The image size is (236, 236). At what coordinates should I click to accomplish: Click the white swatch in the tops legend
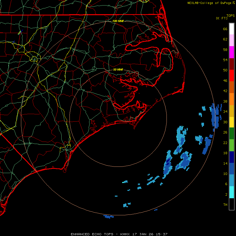click(232, 29)
